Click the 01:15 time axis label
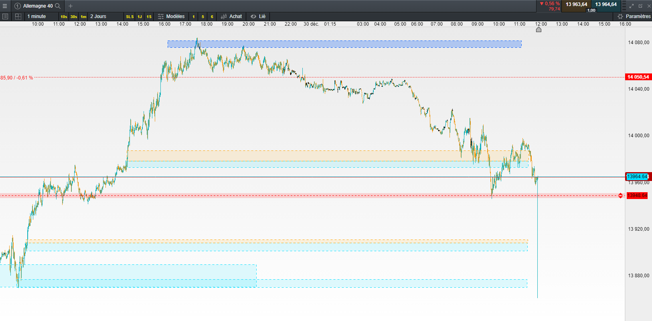 point(330,24)
